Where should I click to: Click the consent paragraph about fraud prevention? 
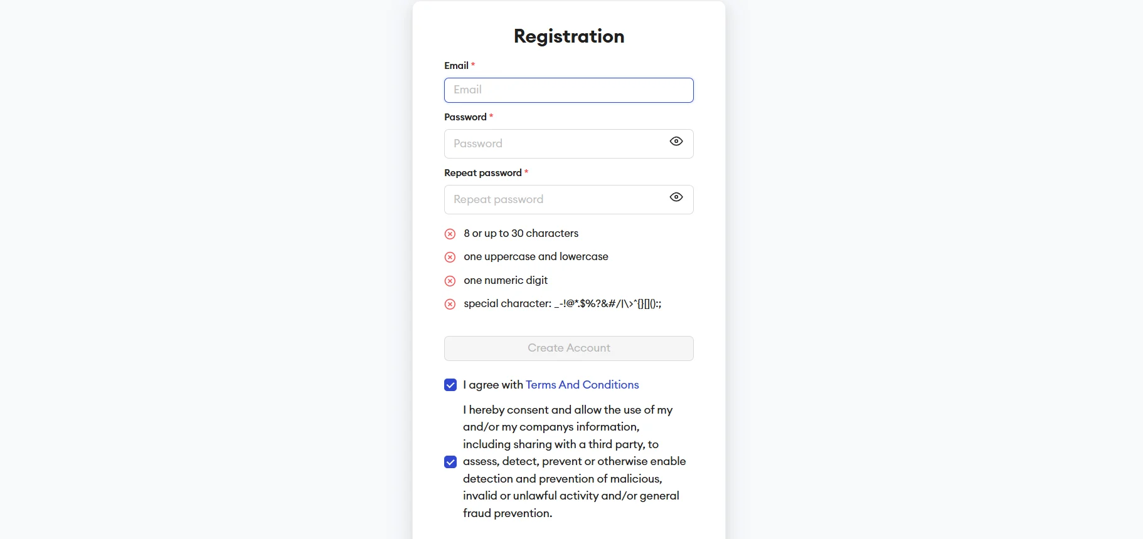point(574,461)
